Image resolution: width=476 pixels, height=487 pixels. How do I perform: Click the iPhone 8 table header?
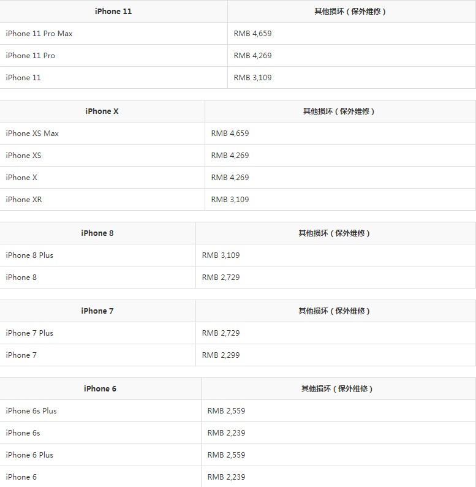click(x=97, y=233)
